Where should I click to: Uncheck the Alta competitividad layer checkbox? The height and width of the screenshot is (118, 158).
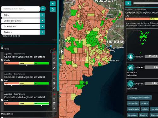click(x=2, y=100)
